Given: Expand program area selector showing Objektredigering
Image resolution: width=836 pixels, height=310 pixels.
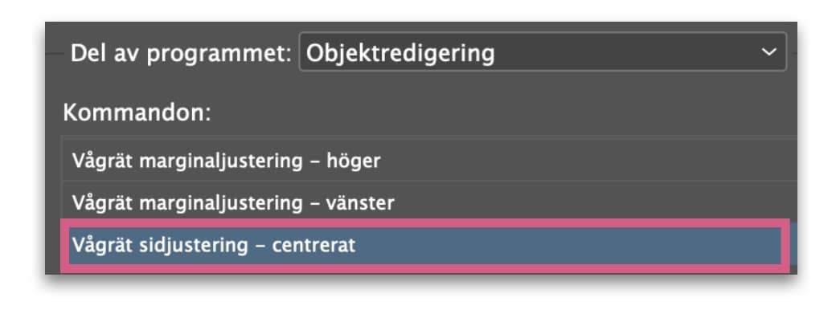Looking at the screenshot, I should point(543,52).
